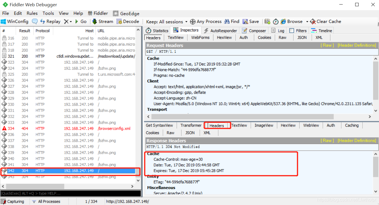The width and height of the screenshot is (379, 205).
Task: Toggle Capturing in the status bar
Action: point(12,202)
